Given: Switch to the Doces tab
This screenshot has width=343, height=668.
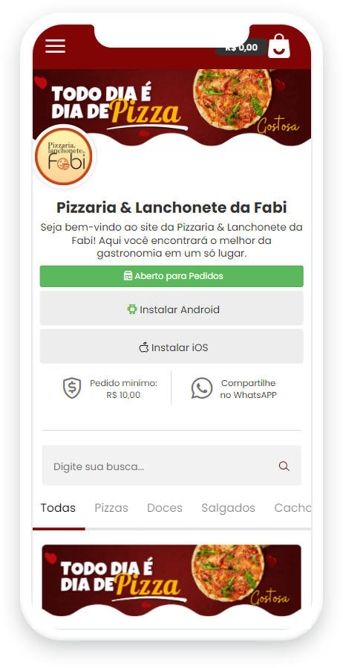Looking at the screenshot, I should coord(165,508).
